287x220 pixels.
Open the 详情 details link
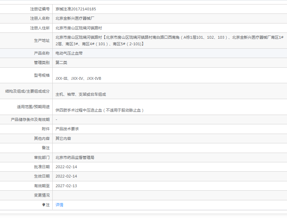coord(60,205)
